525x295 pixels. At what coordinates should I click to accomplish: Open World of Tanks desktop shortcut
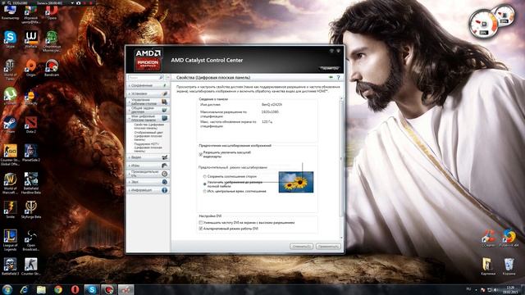pos(10,69)
